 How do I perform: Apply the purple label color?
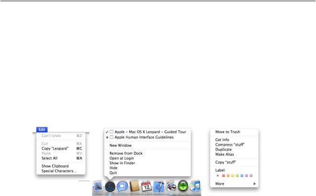coord(247,175)
